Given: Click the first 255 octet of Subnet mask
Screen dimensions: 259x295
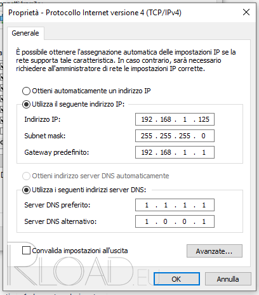Looking at the screenshot, I should pos(147,136).
